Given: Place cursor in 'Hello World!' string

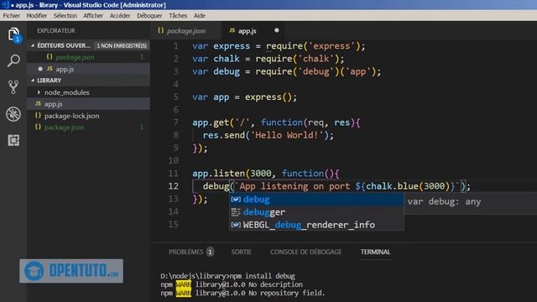Looking at the screenshot, I should point(287,135).
